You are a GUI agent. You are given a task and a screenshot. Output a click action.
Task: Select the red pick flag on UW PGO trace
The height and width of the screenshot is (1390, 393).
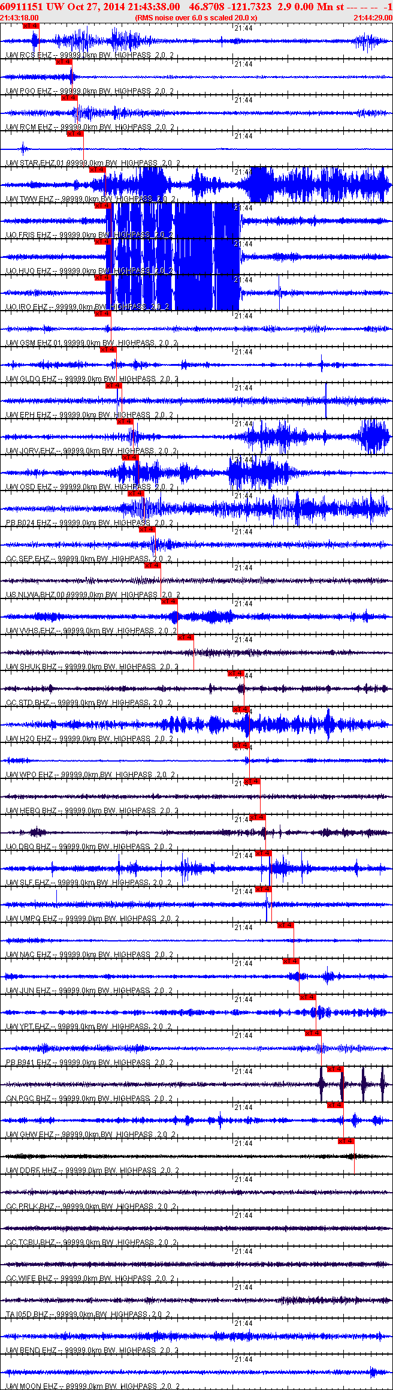[x=64, y=62]
